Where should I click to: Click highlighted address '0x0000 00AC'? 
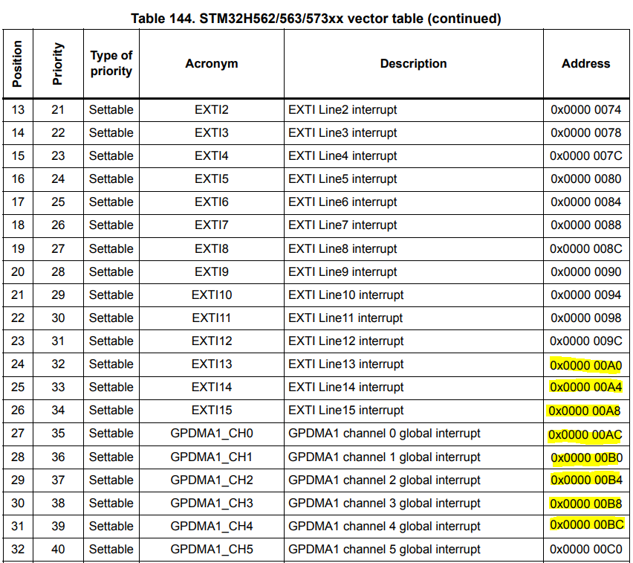tap(585, 435)
